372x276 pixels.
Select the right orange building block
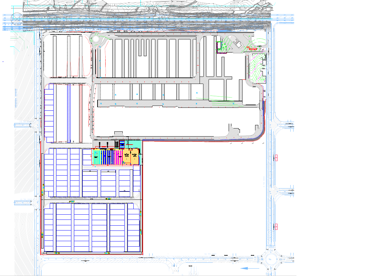tap(135, 156)
